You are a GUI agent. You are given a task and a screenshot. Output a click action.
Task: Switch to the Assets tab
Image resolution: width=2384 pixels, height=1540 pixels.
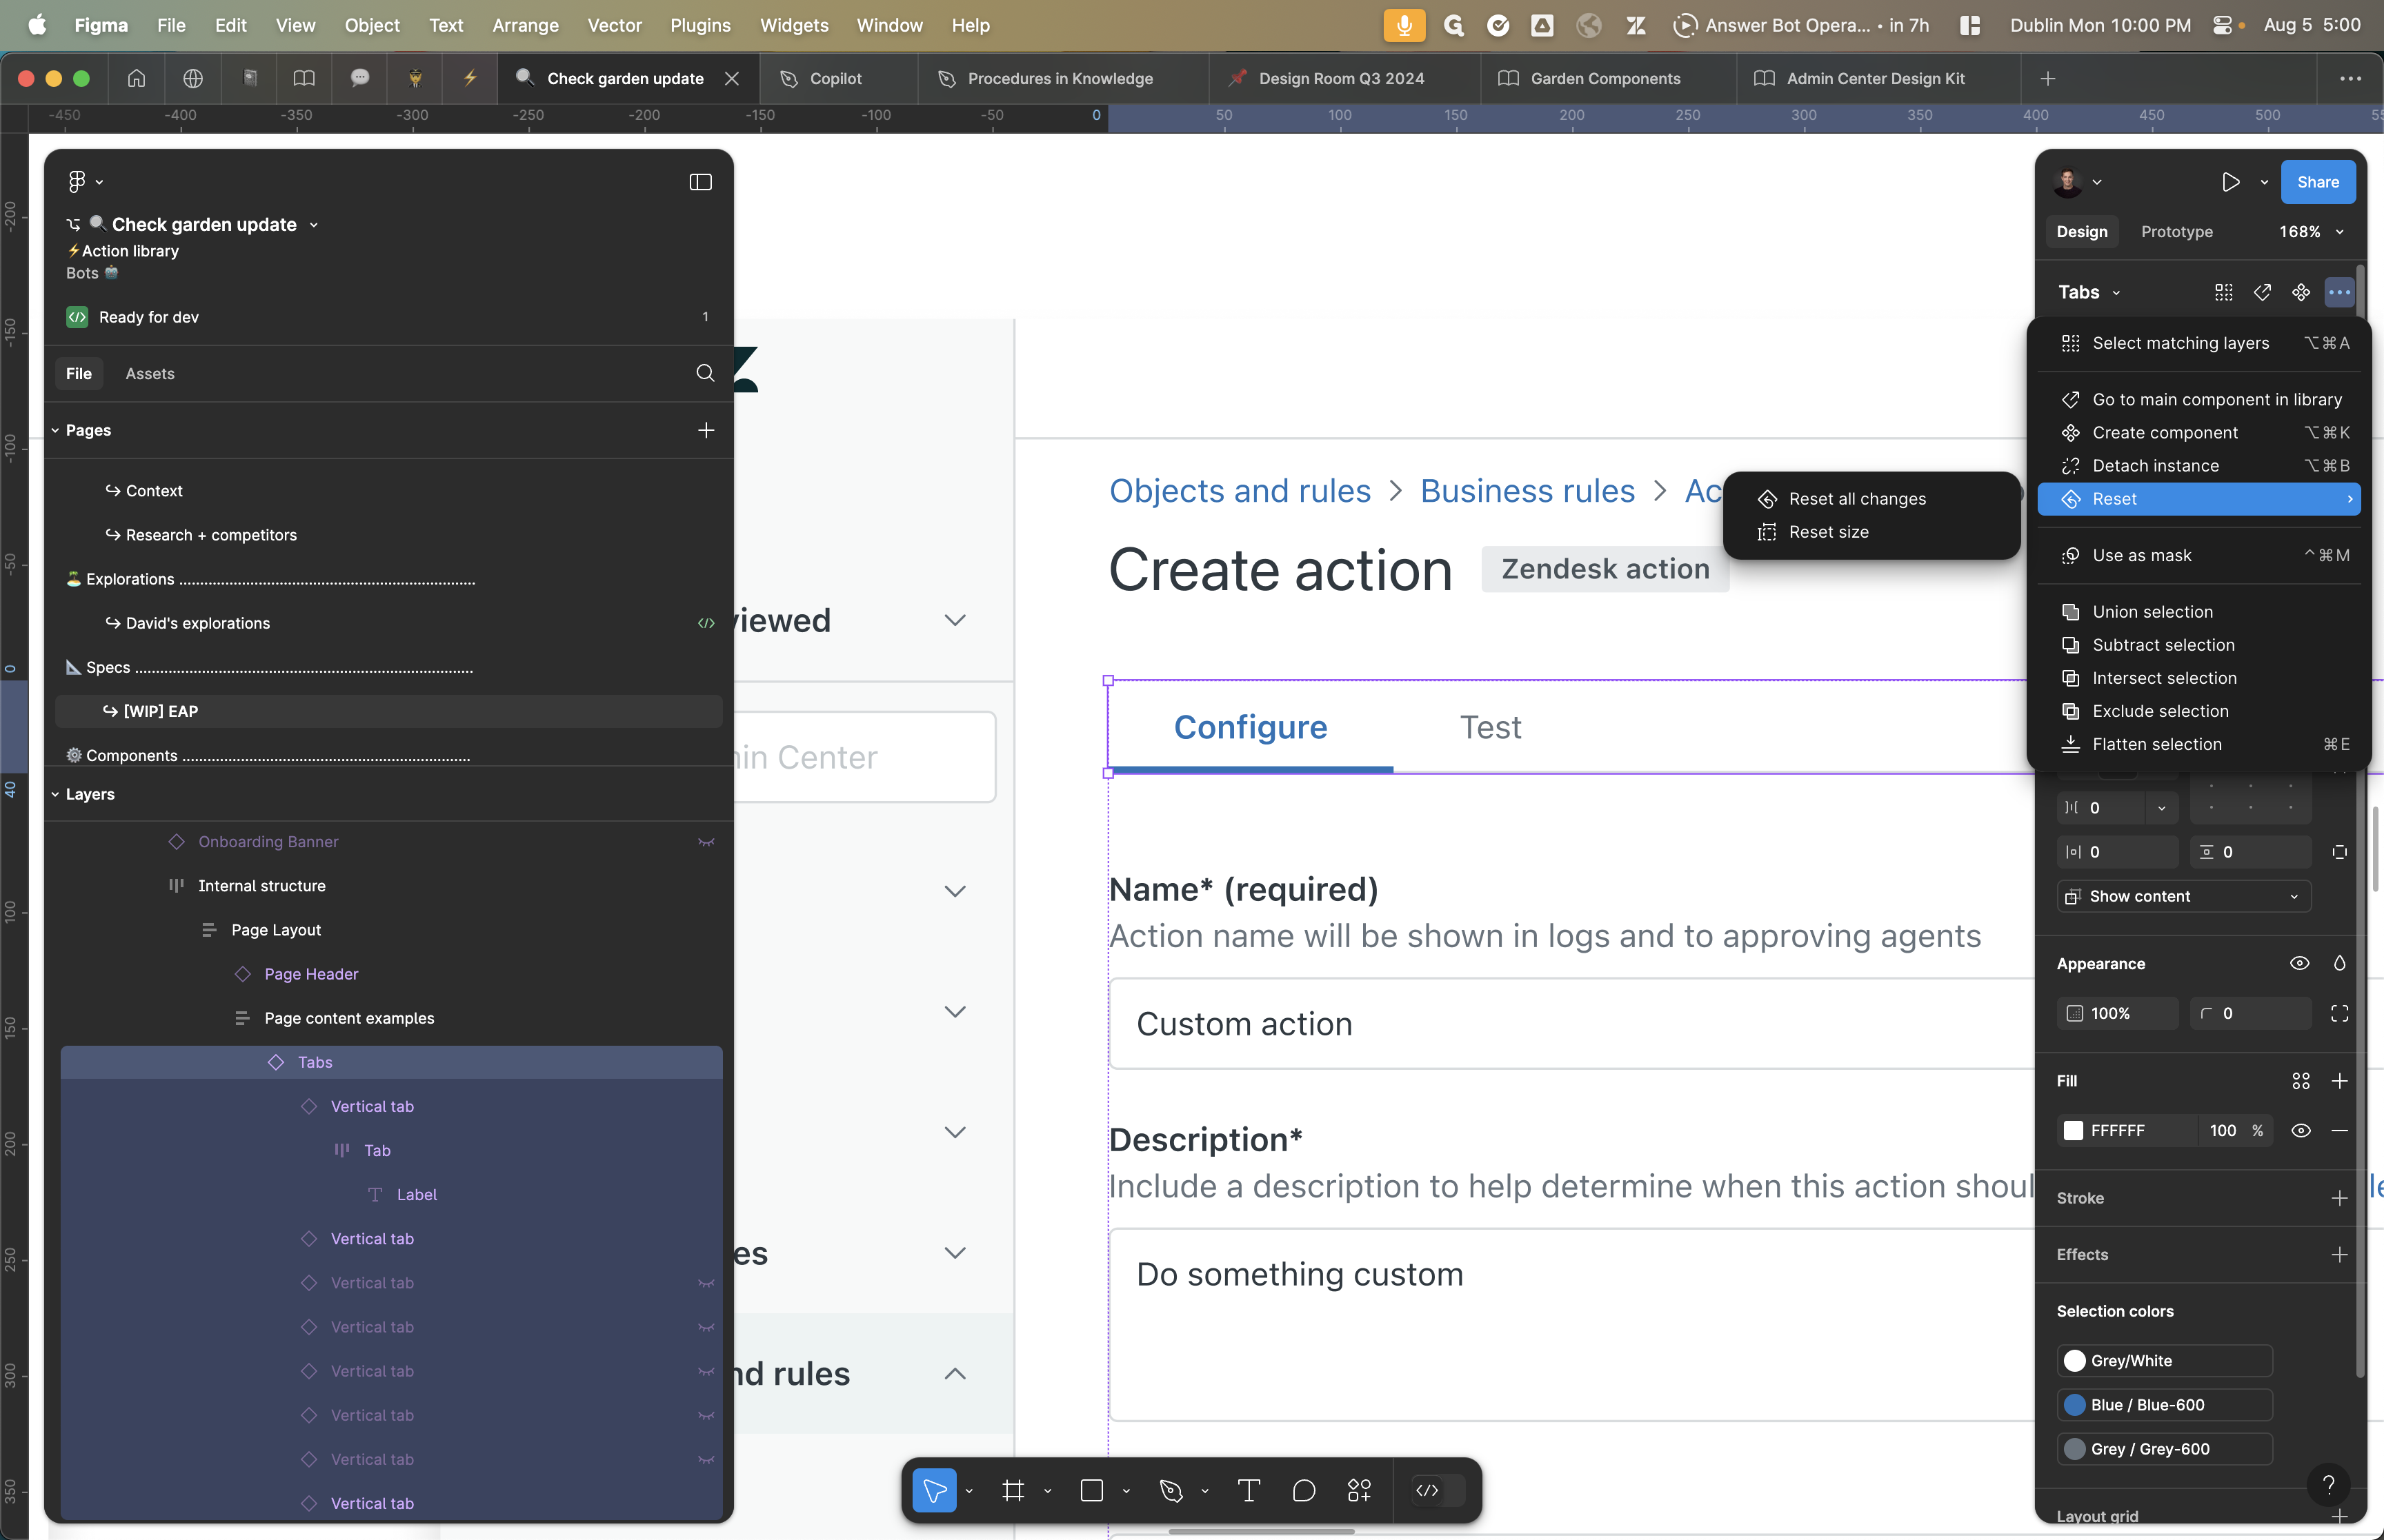(x=150, y=373)
